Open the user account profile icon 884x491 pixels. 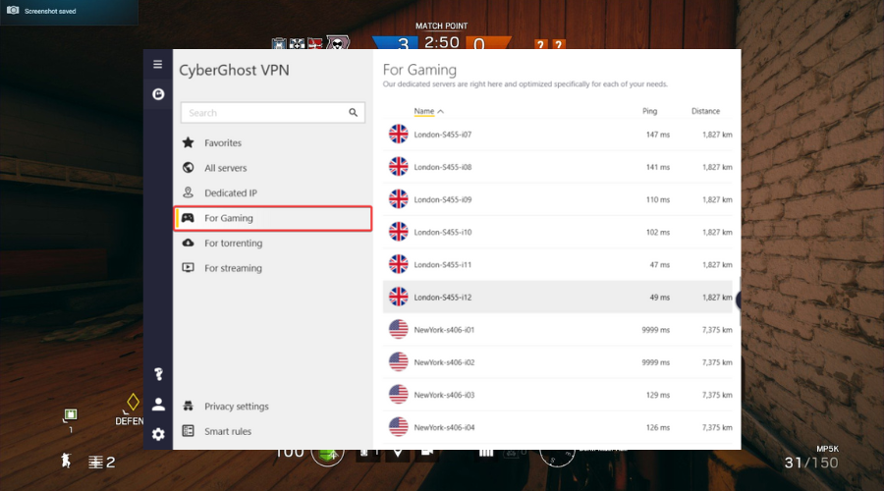click(x=158, y=404)
